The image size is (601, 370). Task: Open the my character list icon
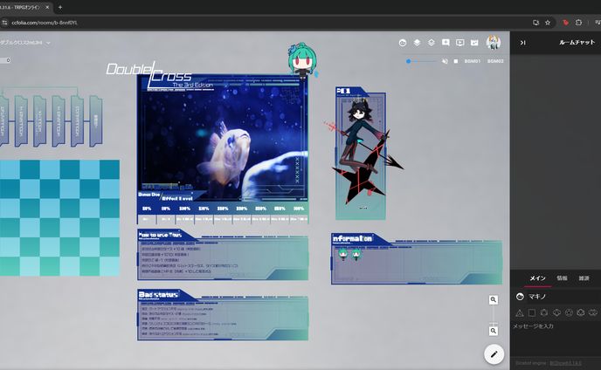coord(403,43)
